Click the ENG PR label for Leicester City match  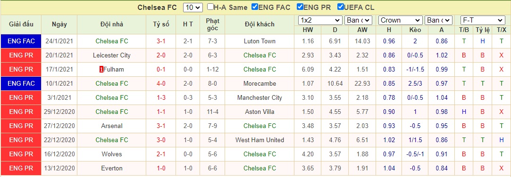point(21,56)
